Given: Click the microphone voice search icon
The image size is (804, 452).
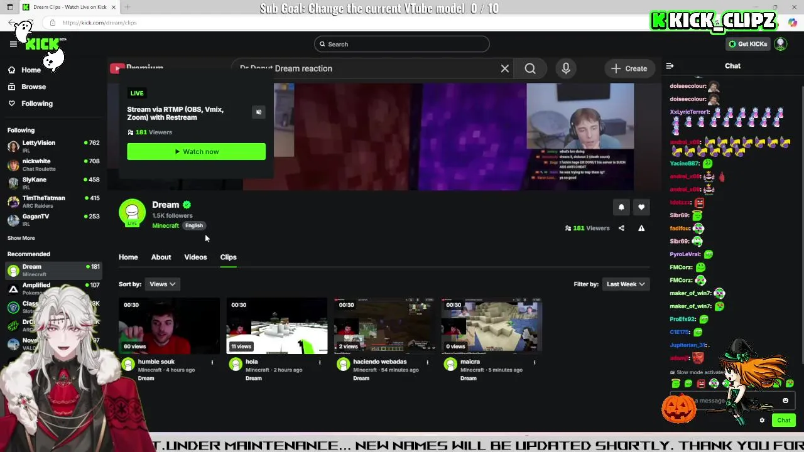Looking at the screenshot, I should (x=566, y=68).
